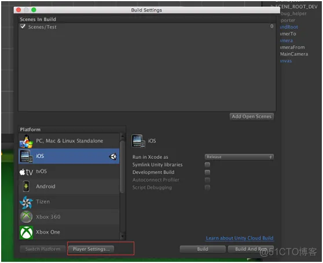The width and height of the screenshot is (323, 263).
Task: Click the Scenes In Build header
Action: coord(38,19)
